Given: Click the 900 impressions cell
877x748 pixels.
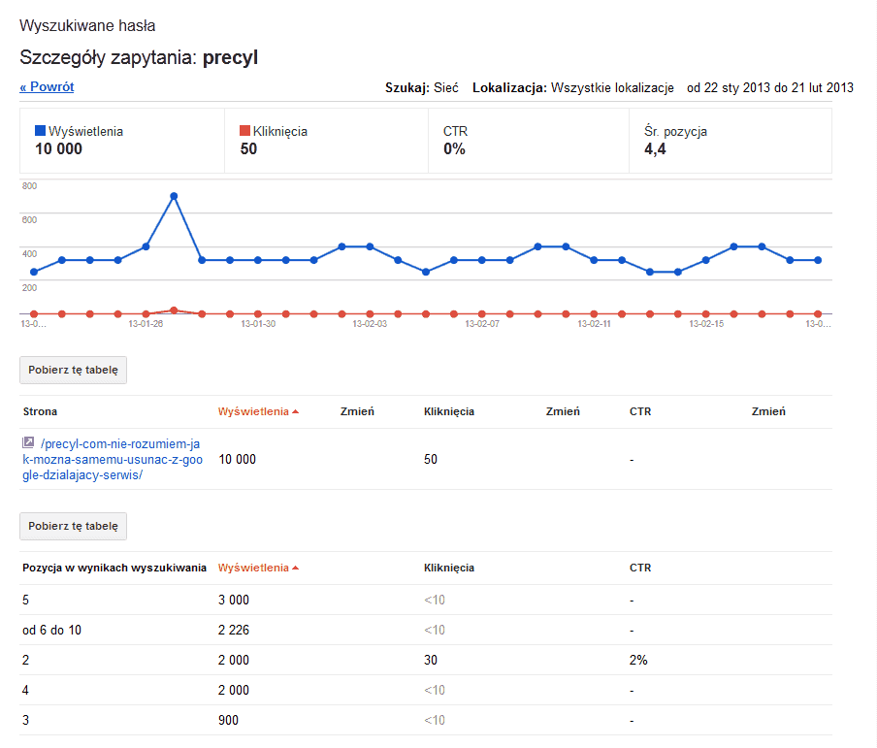Looking at the screenshot, I should click(x=228, y=720).
